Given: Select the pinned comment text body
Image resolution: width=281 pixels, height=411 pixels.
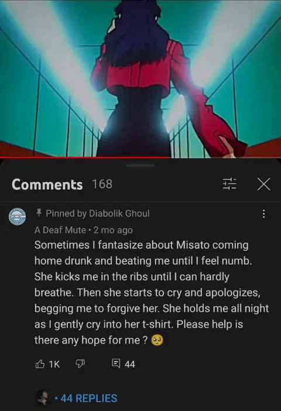Looking at the screenshot, I should (x=152, y=293).
